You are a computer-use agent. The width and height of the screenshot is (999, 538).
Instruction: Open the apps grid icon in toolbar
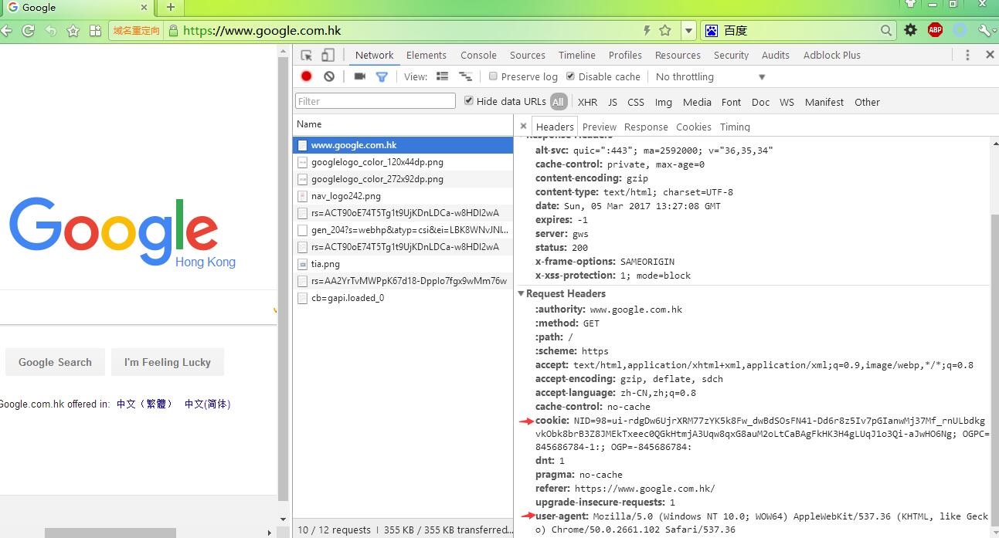pos(96,31)
